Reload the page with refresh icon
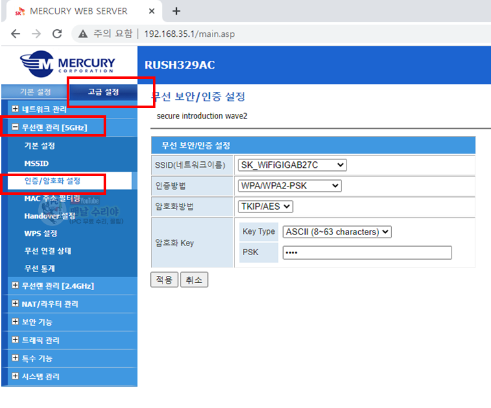The height and width of the screenshot is (408, 491). (x=57, y=34)
